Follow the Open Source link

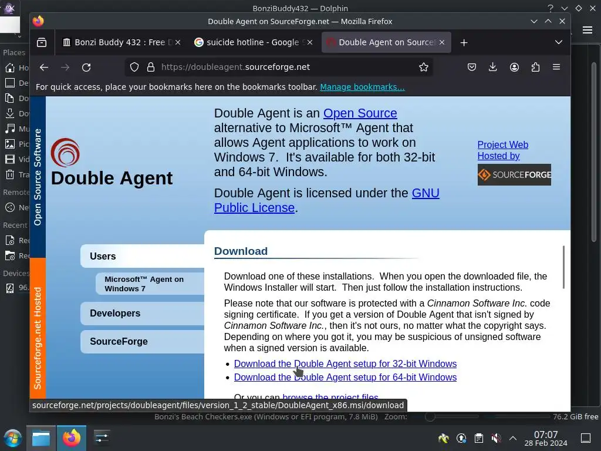click(360, 113)
